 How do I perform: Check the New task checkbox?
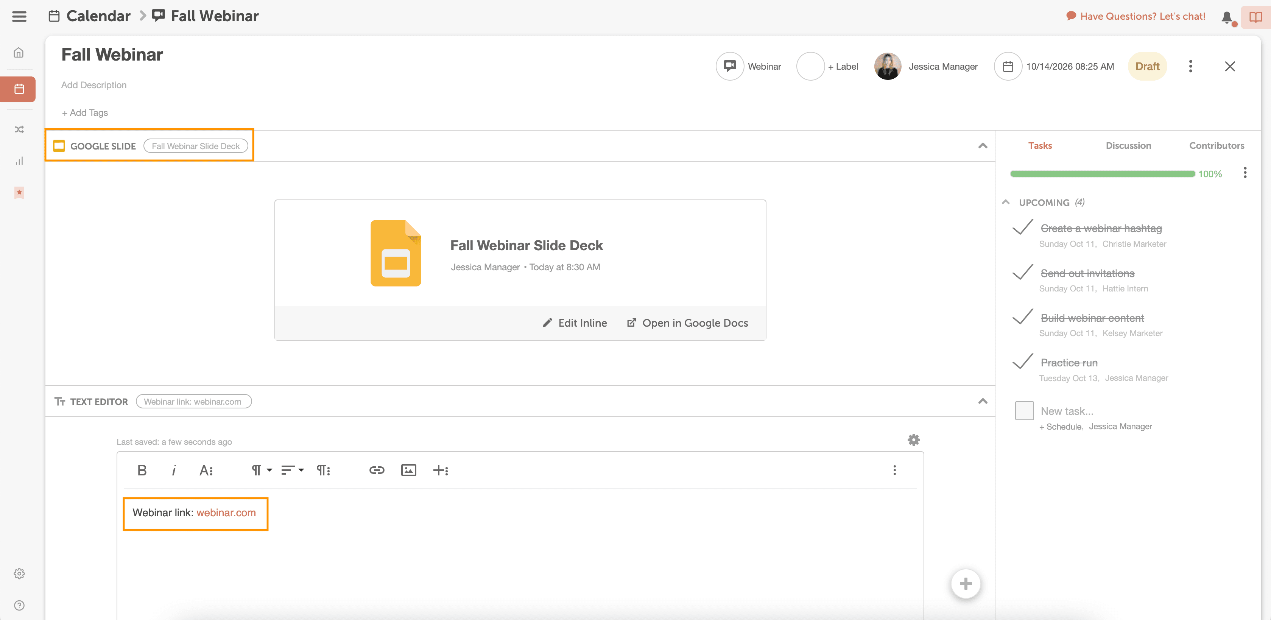(x=1024, y=410)
